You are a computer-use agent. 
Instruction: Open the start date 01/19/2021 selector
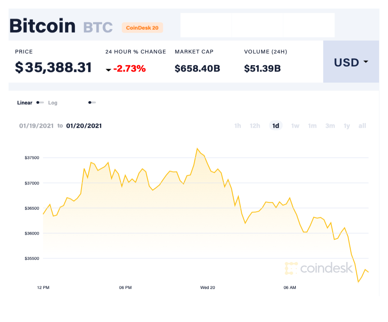coord(36,126)
